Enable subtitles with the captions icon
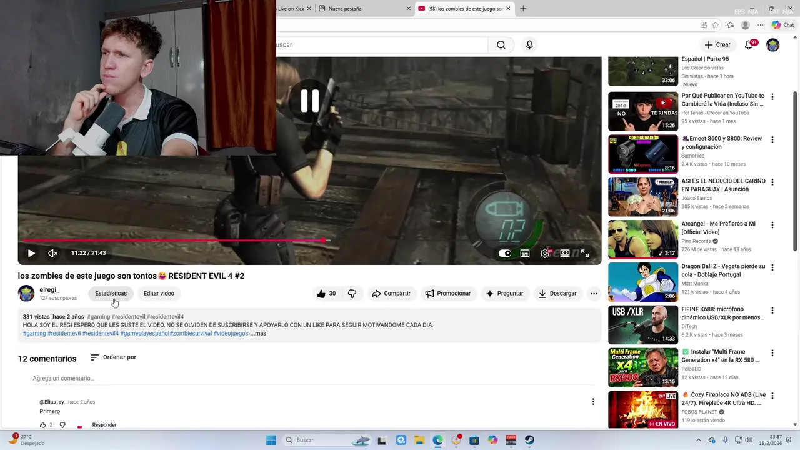 [x=525, y=253]
